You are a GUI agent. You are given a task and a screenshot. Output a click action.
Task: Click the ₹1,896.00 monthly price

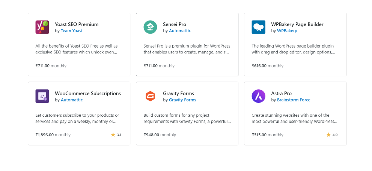point(53,135)
